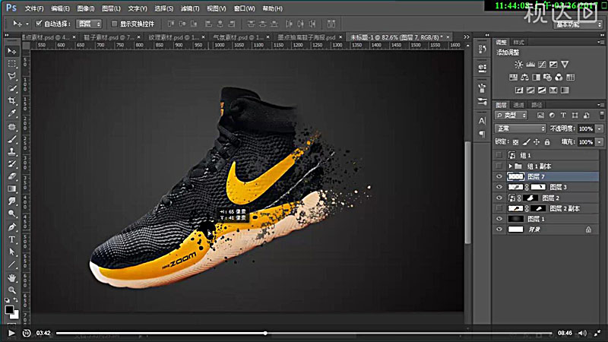Switch to the 鞋子素材.psd tab
The width and height of the screenshot is (608, 342).
pyautogui.click(x=109, y=37)
